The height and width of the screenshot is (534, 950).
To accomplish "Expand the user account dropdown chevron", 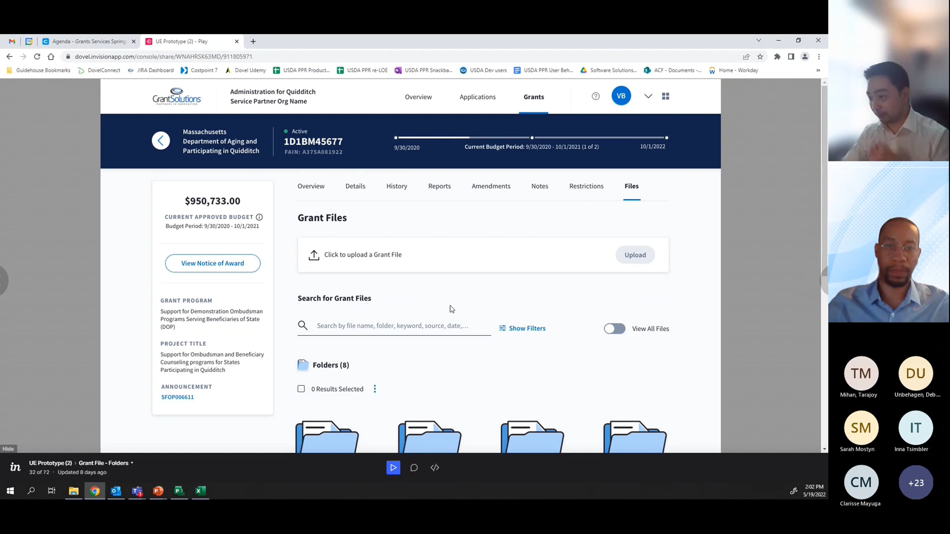I will 648,96.
